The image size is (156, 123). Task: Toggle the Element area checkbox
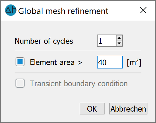tap(20, 62)
